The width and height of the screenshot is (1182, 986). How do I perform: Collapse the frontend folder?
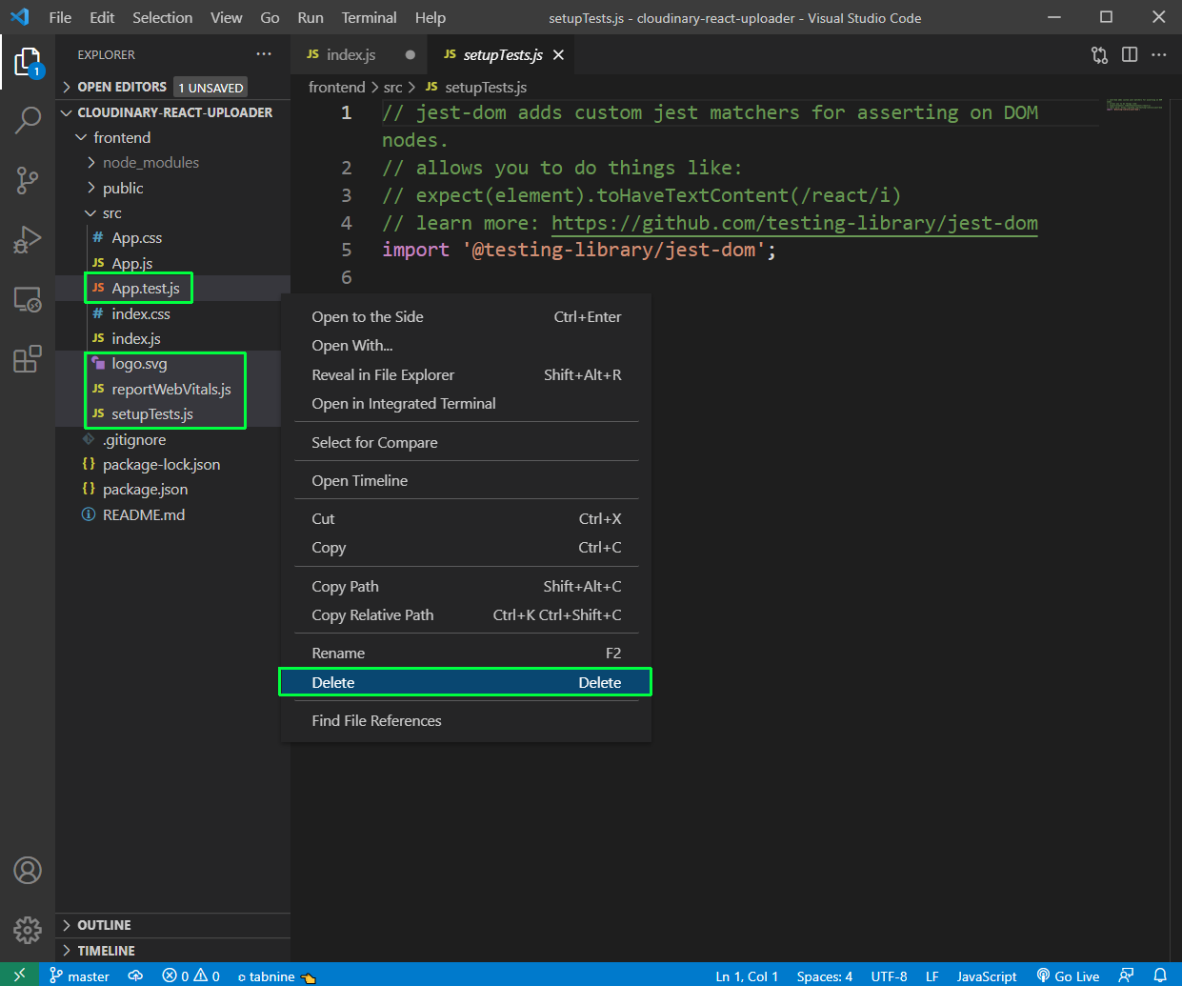172,137
